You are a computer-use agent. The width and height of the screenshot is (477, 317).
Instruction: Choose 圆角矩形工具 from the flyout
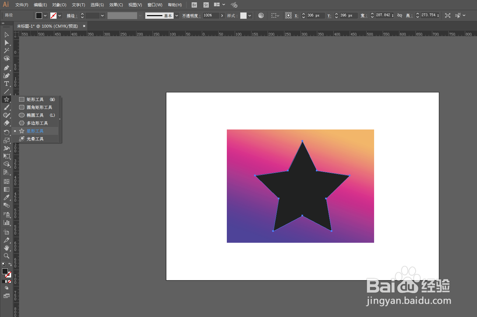pyautogui.click(x=36, y=107)
